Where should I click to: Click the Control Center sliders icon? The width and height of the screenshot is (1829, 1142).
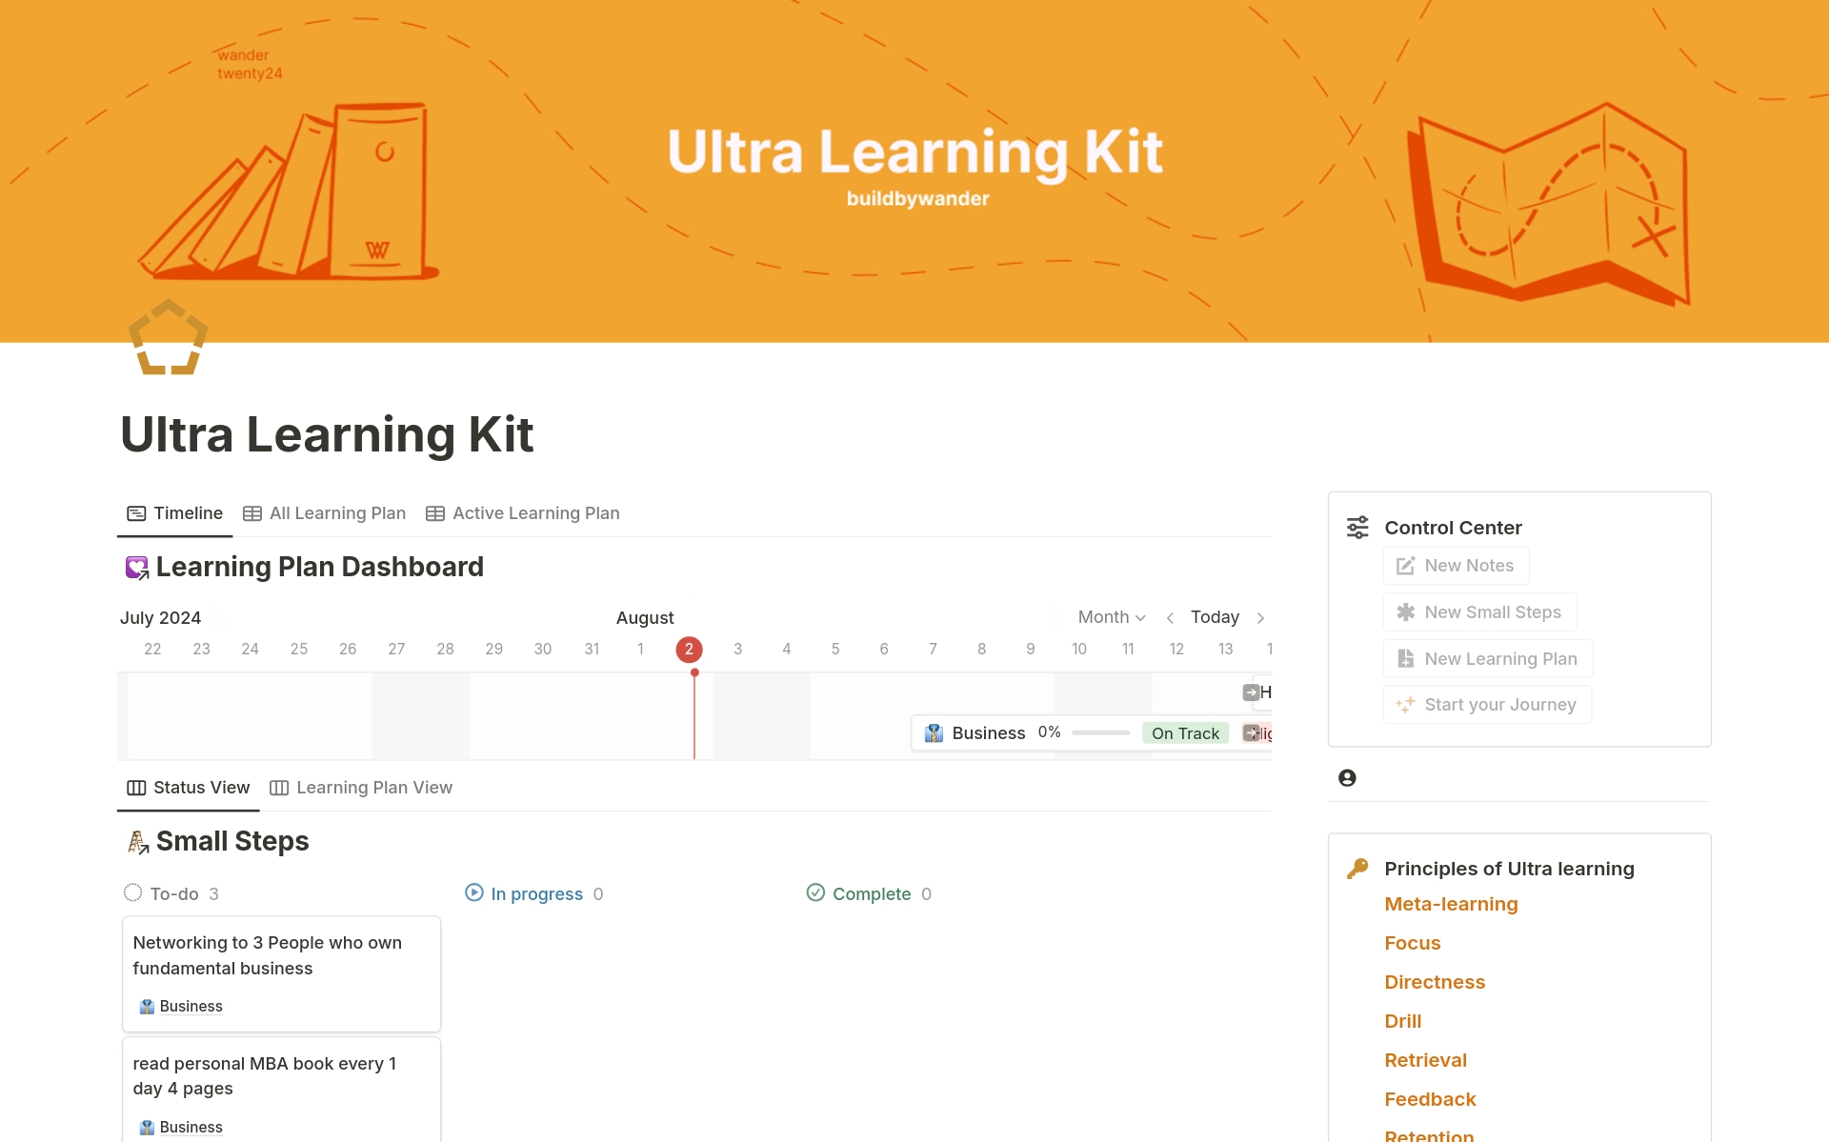click(1357, 527)
